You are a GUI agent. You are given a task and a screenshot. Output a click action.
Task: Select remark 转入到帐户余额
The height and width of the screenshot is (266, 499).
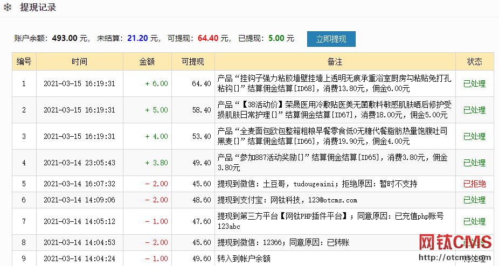click(244, 258)
